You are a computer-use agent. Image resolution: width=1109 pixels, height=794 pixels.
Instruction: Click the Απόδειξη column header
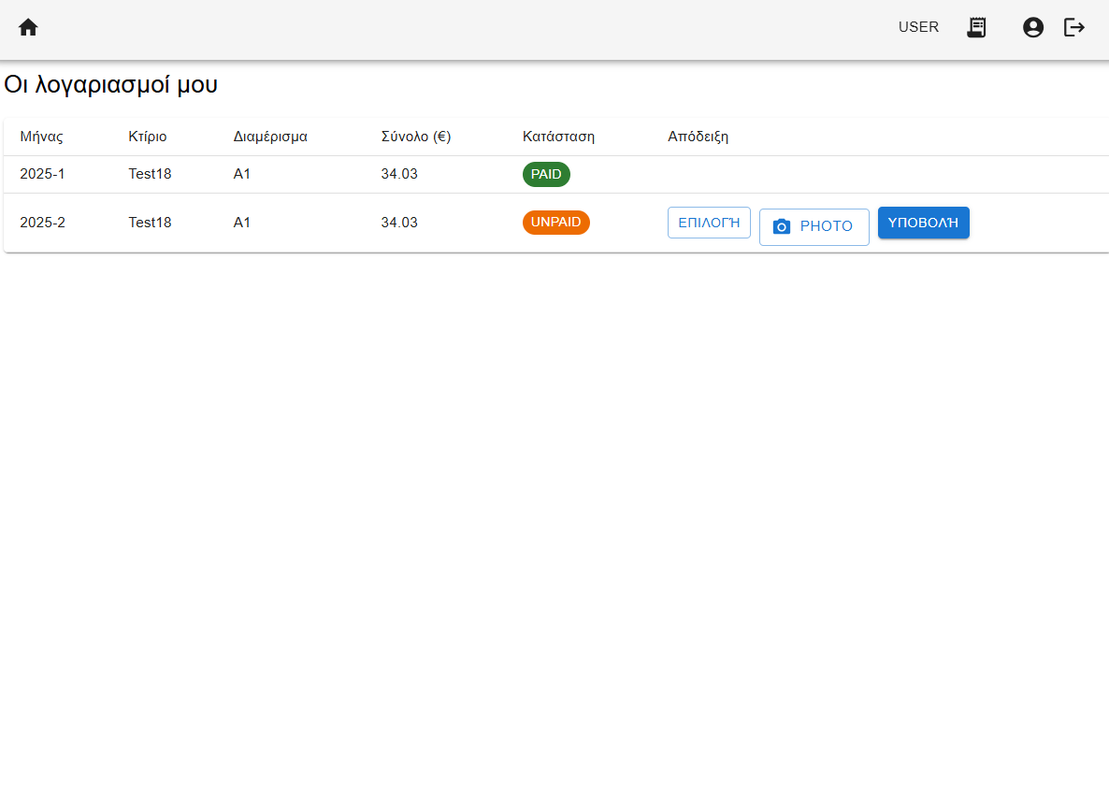698,136
